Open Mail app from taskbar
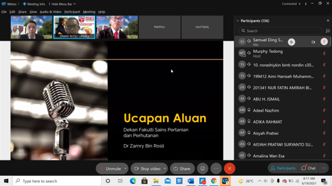 168,181
